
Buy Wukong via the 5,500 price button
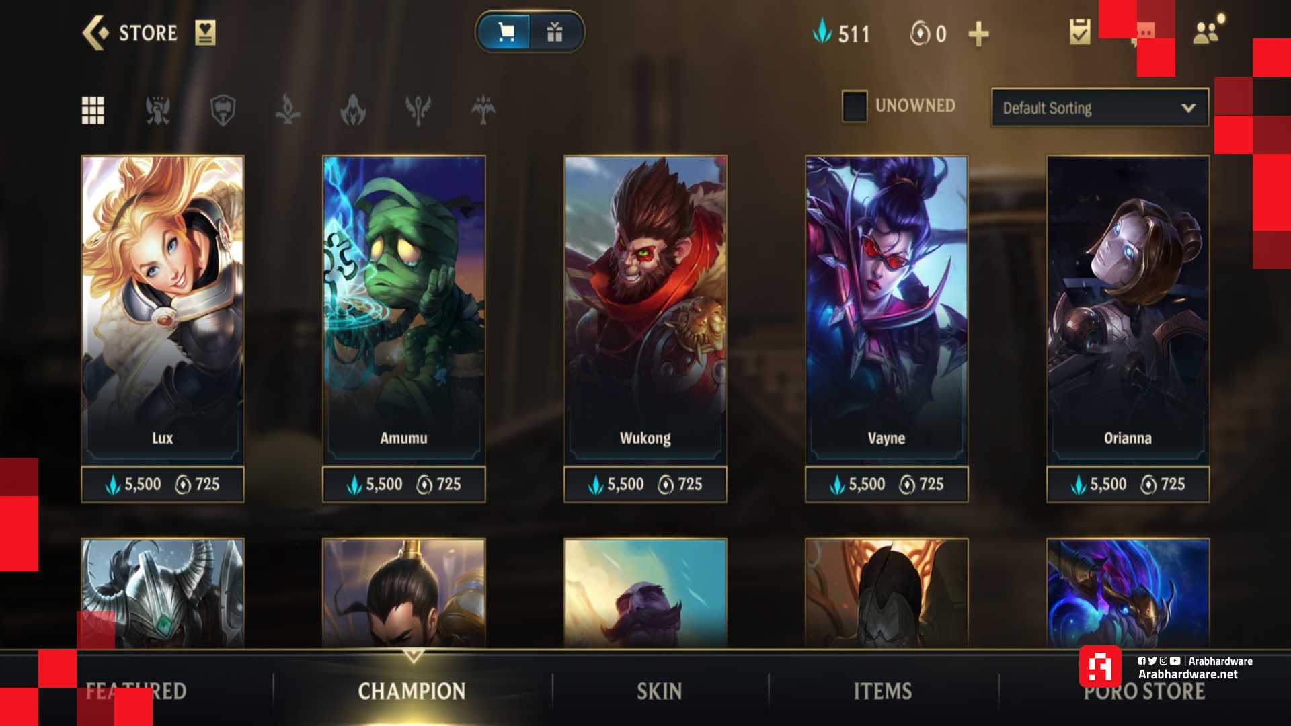click(x=645, y=484)
